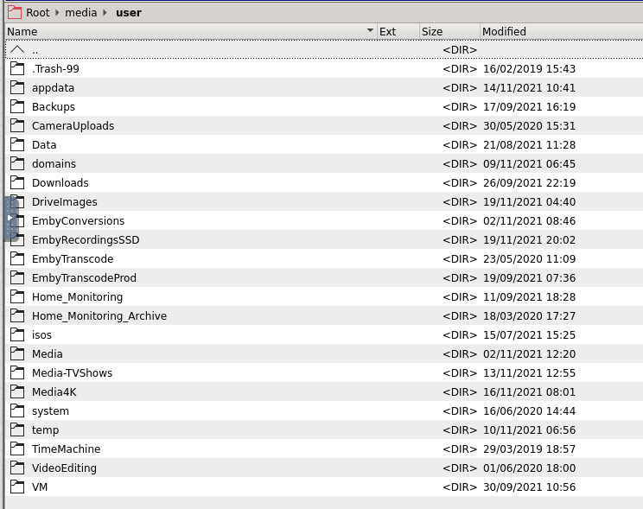The width and height of the screenshot is (643, 509).
Task: Select the Downloads folder name
Action: pyautogui.click(x=60, y=183)
